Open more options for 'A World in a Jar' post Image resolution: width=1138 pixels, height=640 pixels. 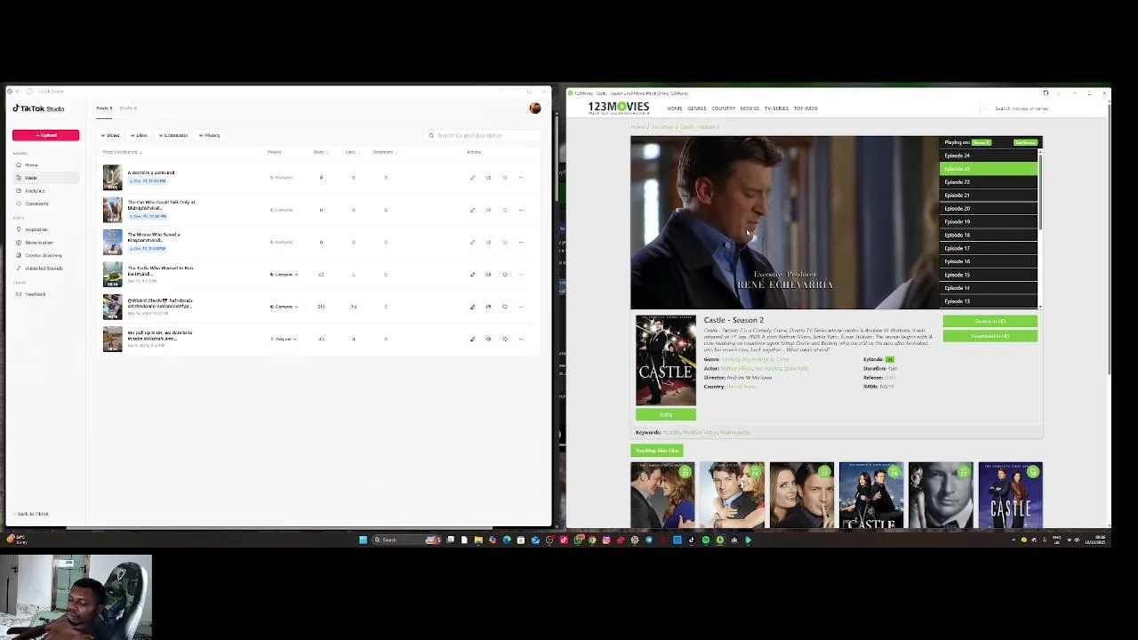[521, 178]
